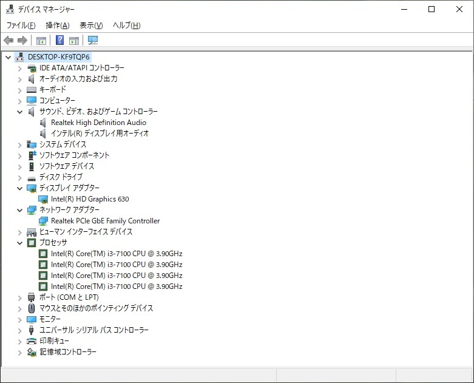Click the Back arrow toolbar icon
The height and width of the screenshot is (383, 474).
coord(8,41)
